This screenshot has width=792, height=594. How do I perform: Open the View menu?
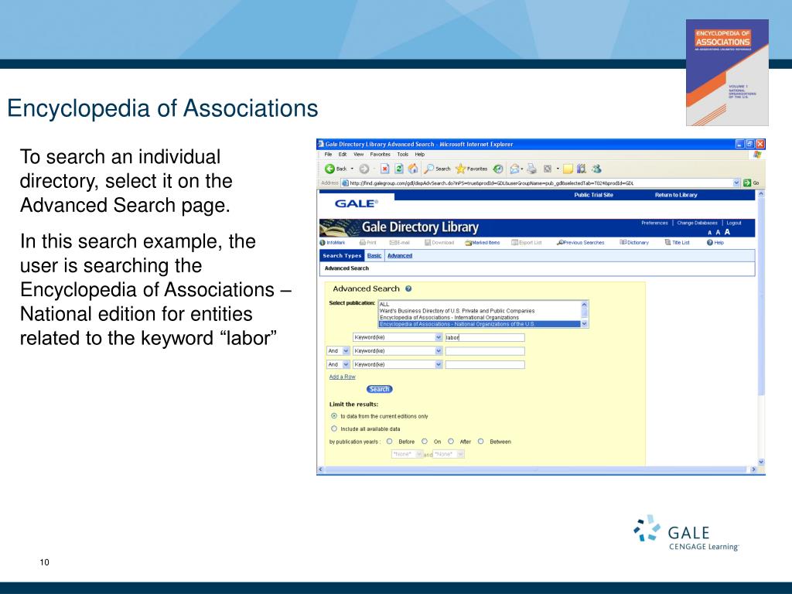[359, 155]
